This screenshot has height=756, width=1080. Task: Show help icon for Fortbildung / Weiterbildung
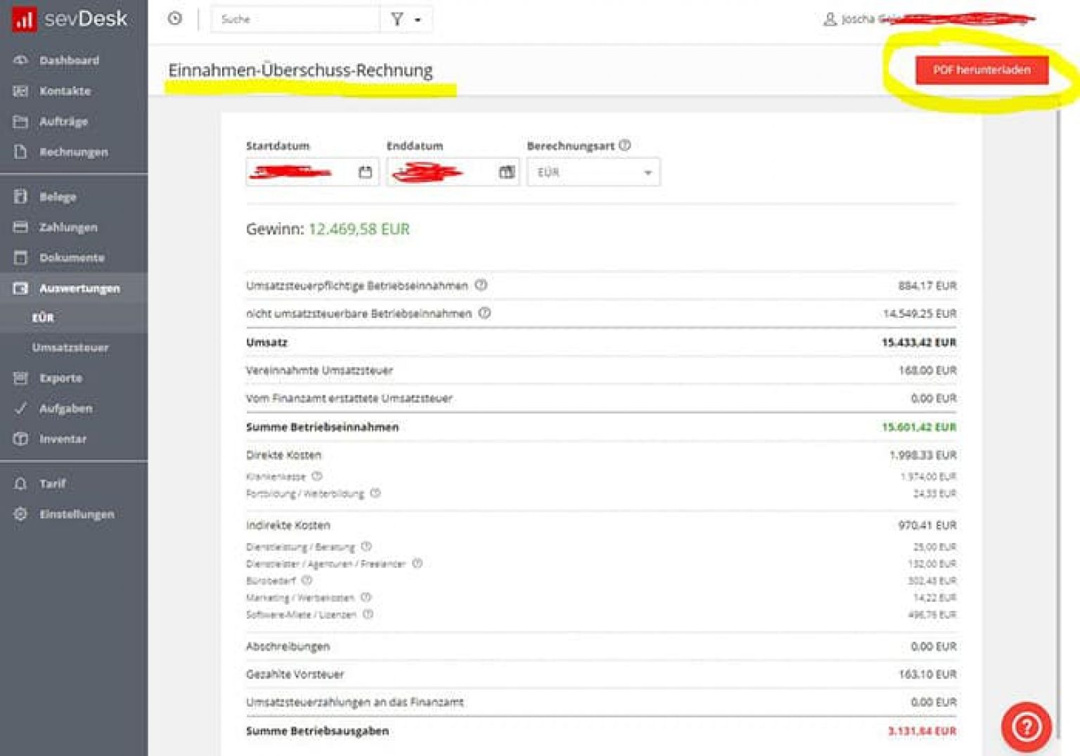click(x=375, y=493)
